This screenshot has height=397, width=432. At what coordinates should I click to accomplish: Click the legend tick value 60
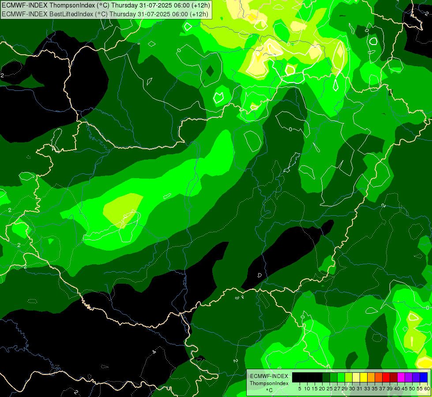[427, 389]
